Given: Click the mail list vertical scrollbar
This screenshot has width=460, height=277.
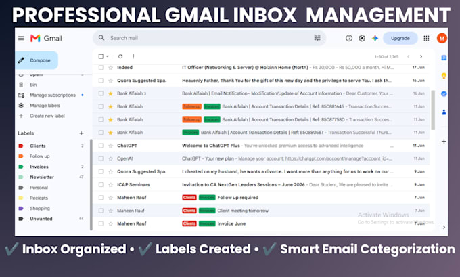Looking at the screenshot, I should click(433, 110).
